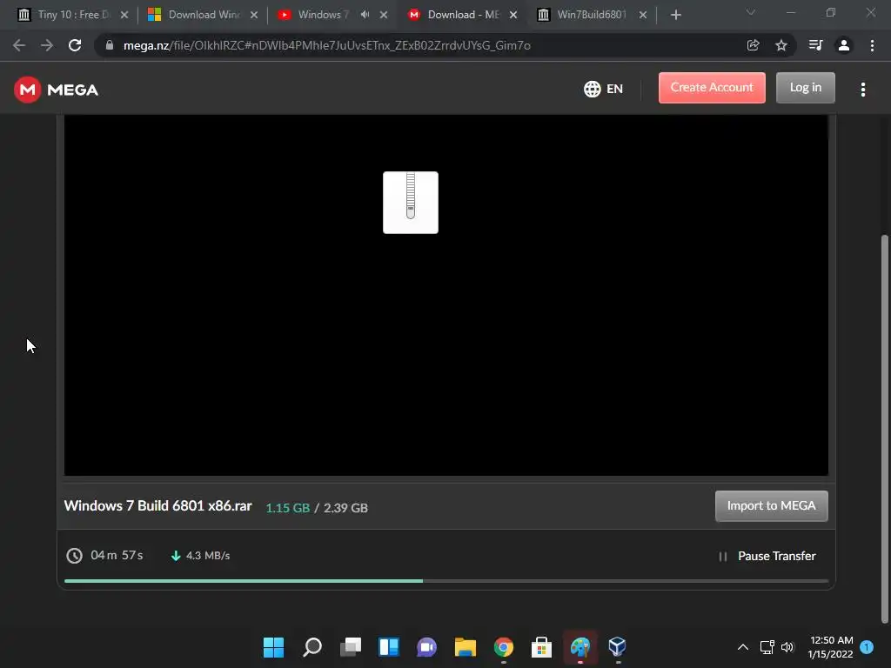891x668 pixels.
Task: Open a new browser tab
Action: click(x=675, y=15)
